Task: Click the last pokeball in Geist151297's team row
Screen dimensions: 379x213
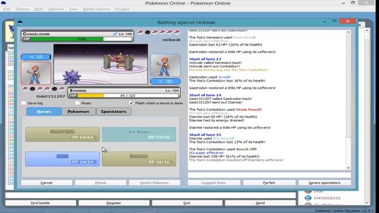Action: [62, 89]
